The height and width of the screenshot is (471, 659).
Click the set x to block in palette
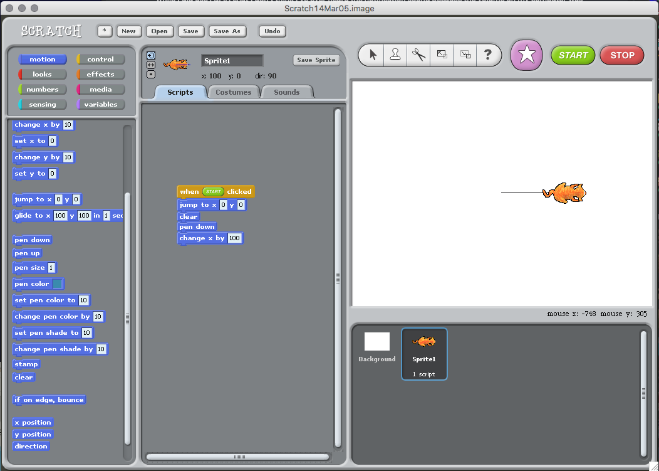pyautogui.click(x=35, y=141)
